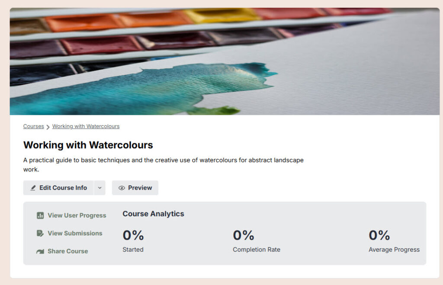
Task: Click the Course Analytics heading
Action: coord(153,214)
